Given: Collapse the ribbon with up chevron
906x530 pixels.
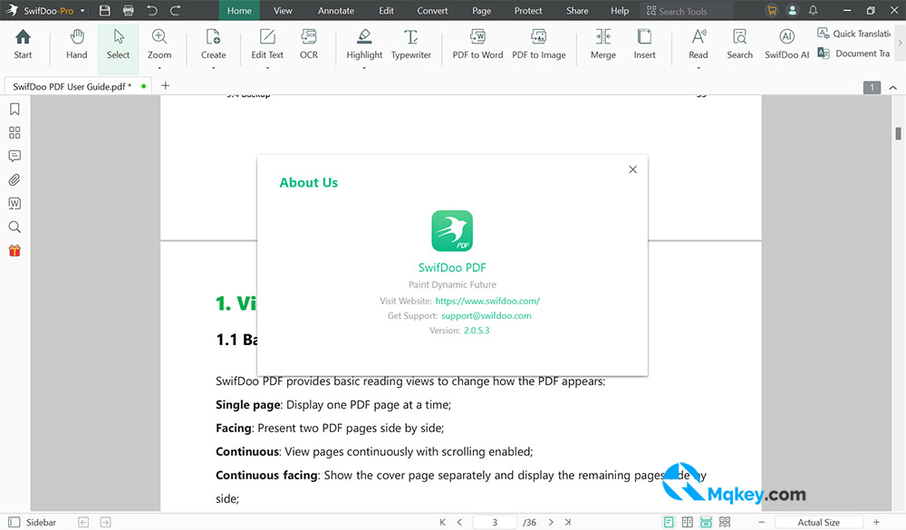Looking at the screenshot, I should (892, 88).
